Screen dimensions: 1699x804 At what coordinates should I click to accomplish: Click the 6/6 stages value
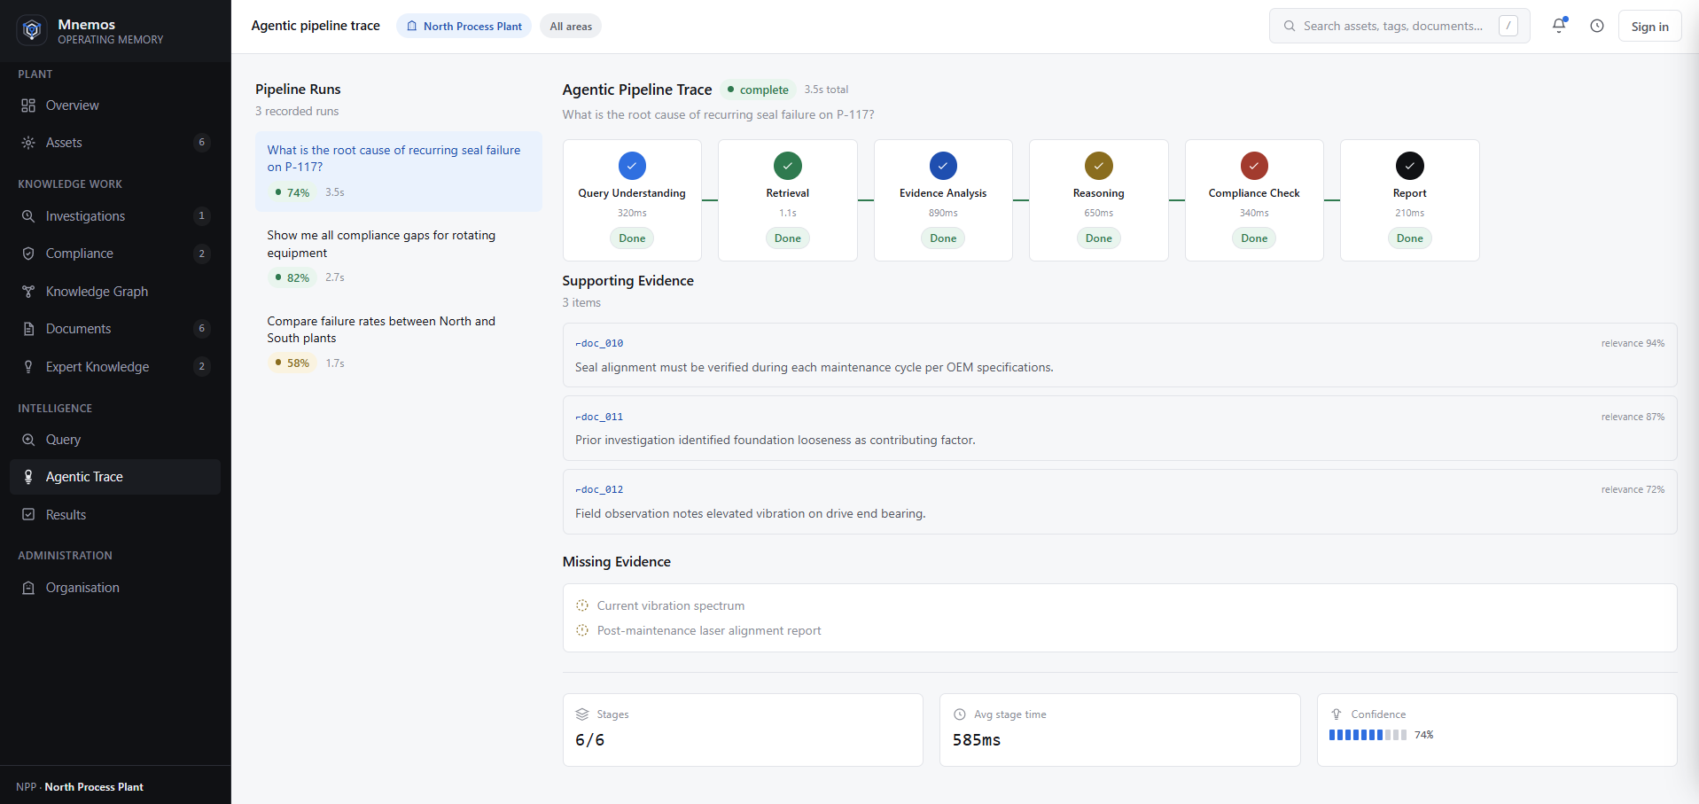590,740
